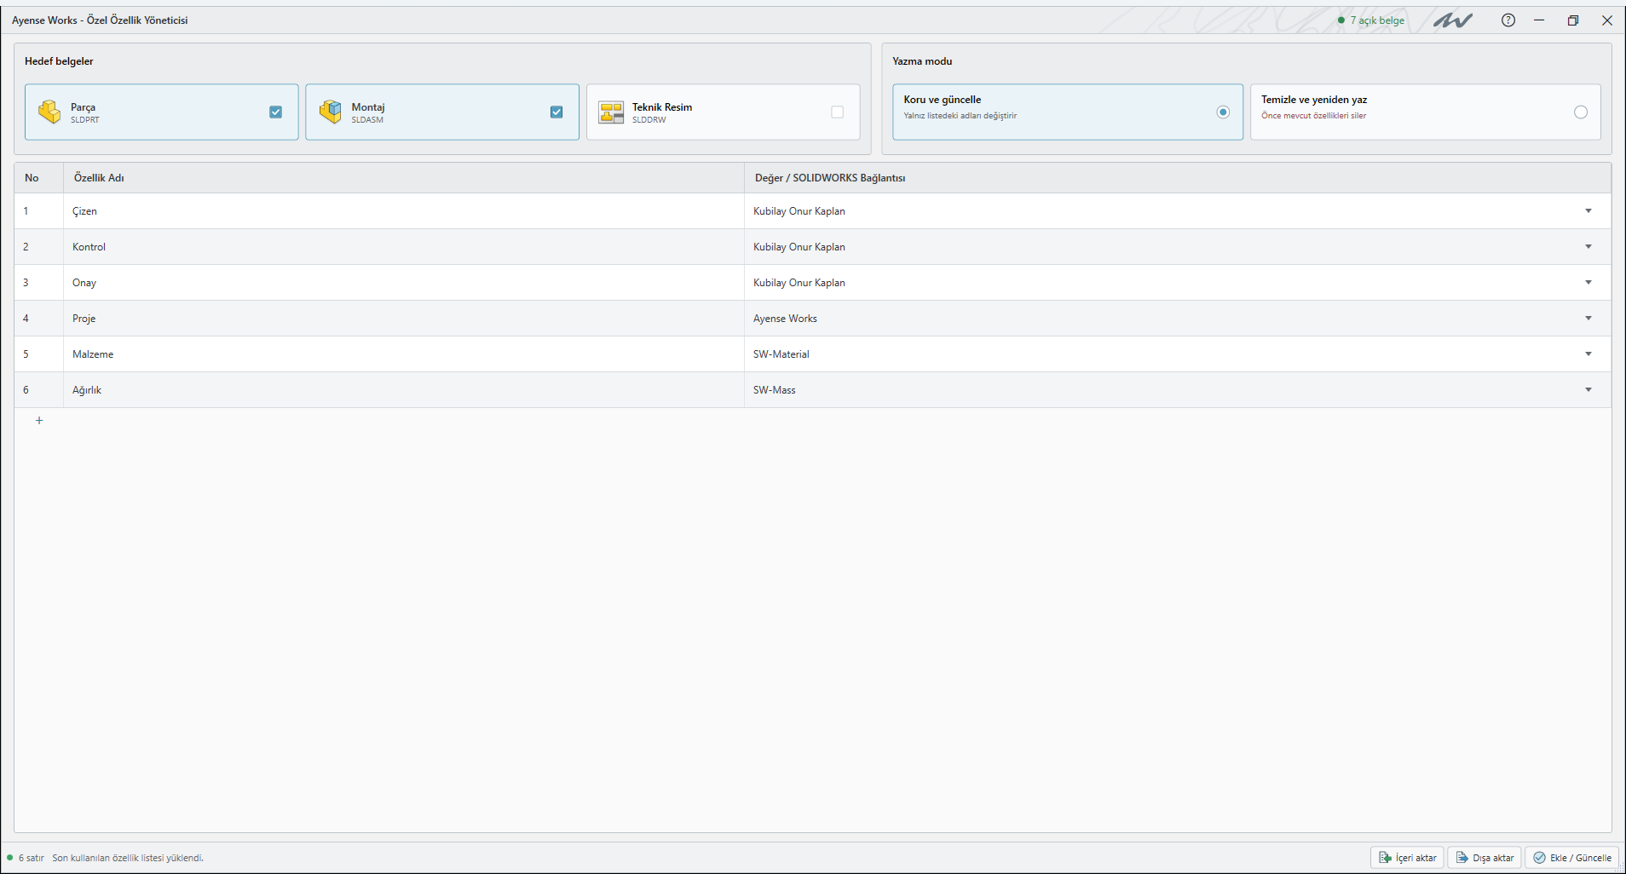Click the Teknik Resim drawing icon
1626x874 pixels.
click(611, 112)
